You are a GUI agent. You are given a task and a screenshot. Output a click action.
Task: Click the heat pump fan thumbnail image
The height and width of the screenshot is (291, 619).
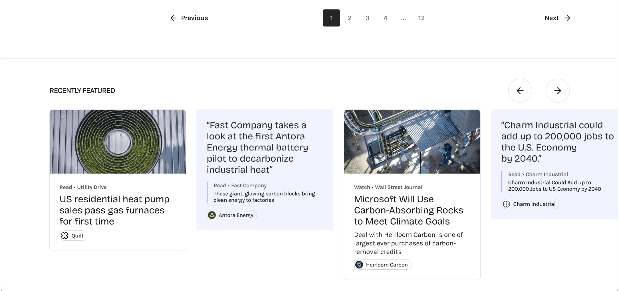click(x=118, y=142)
